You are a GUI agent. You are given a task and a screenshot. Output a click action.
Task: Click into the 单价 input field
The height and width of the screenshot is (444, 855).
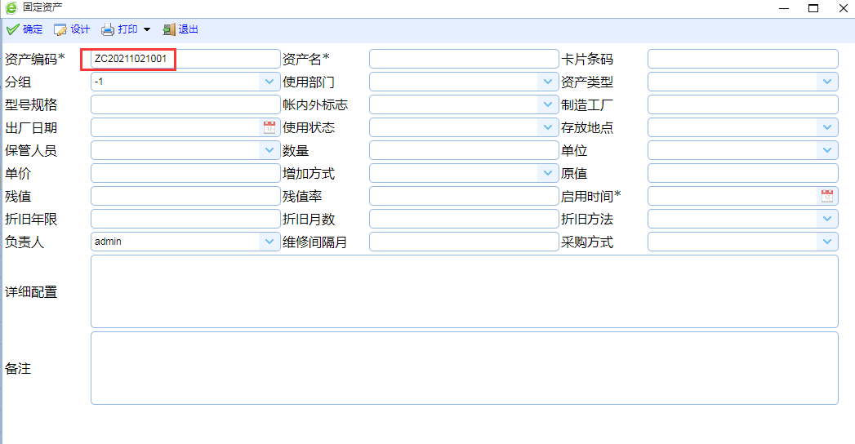point(185,173)
